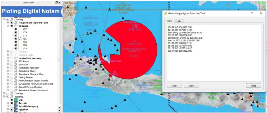Click the Minimum Radar Vector Altitude icon
Screen dimensions: 267x113
(16, 81)
